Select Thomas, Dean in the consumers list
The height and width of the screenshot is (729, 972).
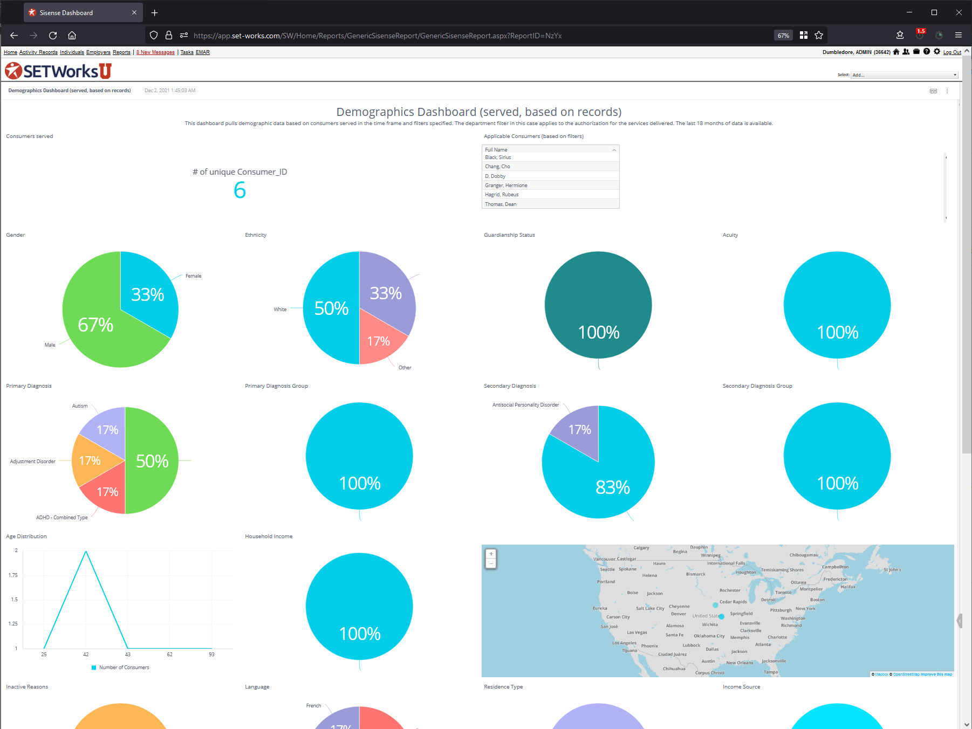pyautogui.click(x=550, y=204)
